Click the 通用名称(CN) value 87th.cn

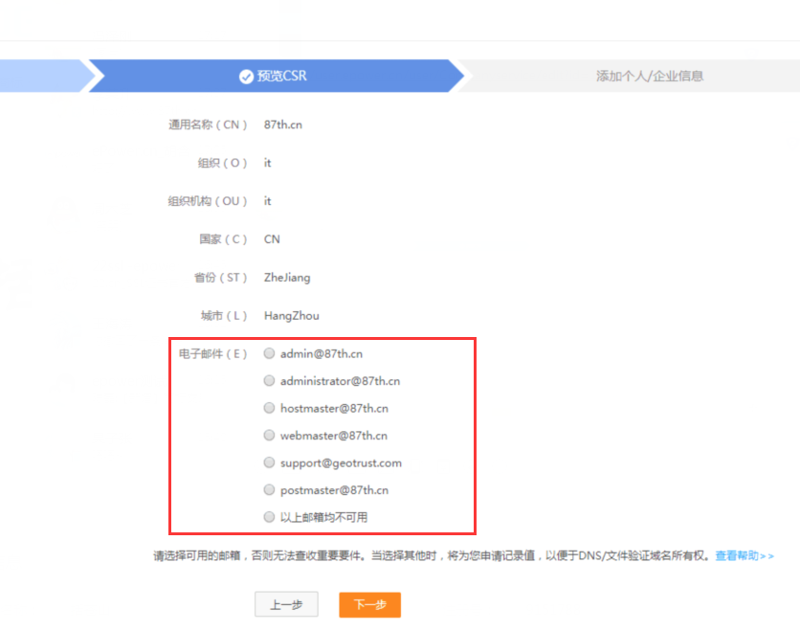(x=283, y=124)
